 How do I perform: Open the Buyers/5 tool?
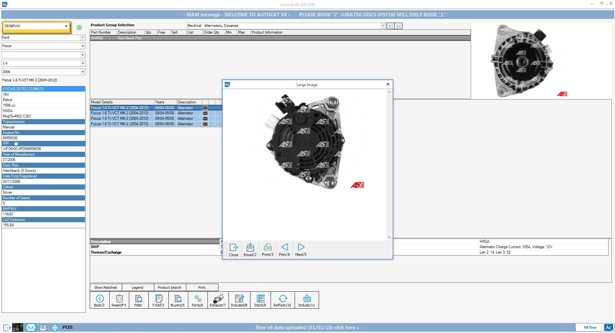pyautogui.click(x=178, y=300)
